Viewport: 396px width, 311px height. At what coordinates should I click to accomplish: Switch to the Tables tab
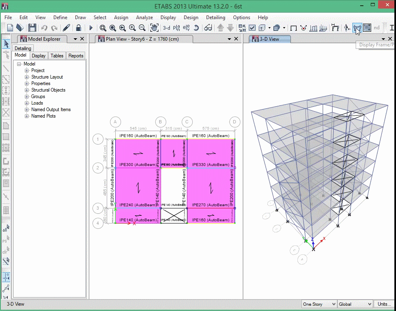57,56
